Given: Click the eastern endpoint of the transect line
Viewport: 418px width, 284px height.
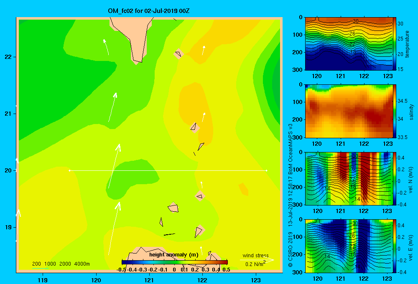Looking at the screenshot, I should pyautogui.click(x=267, y=170).
